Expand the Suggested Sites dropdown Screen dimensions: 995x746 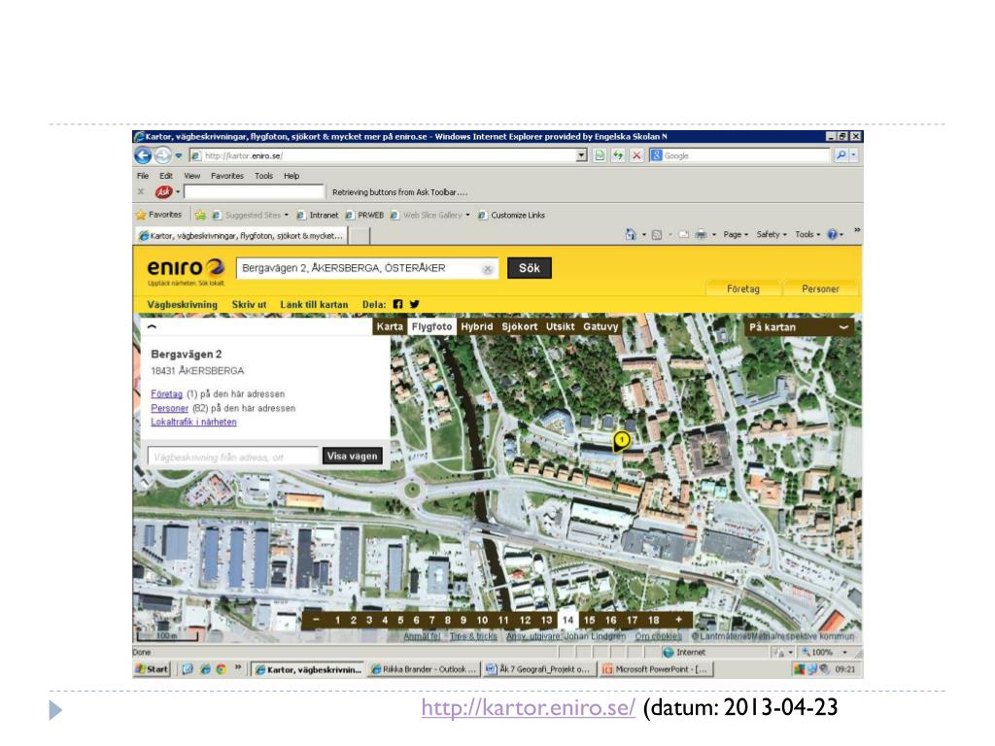point(287,215)
